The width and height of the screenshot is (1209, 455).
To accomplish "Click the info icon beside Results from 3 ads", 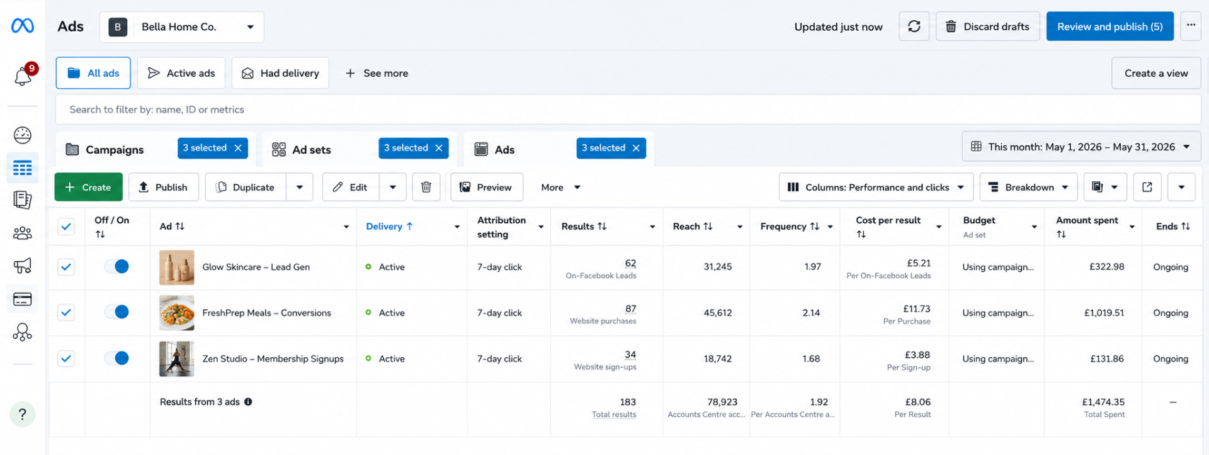I will (248, 402).
